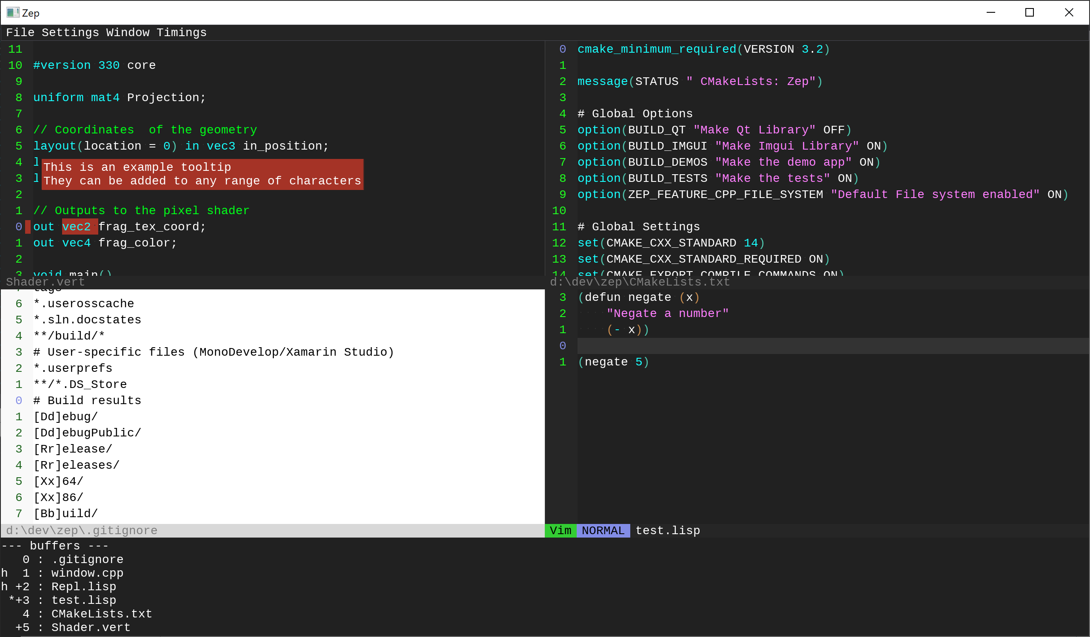Open the Timings menu
This screenshot has width=1090, height=637.
click(181, 32)
